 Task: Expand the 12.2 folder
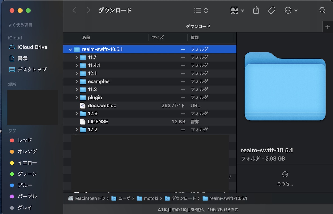77,129
